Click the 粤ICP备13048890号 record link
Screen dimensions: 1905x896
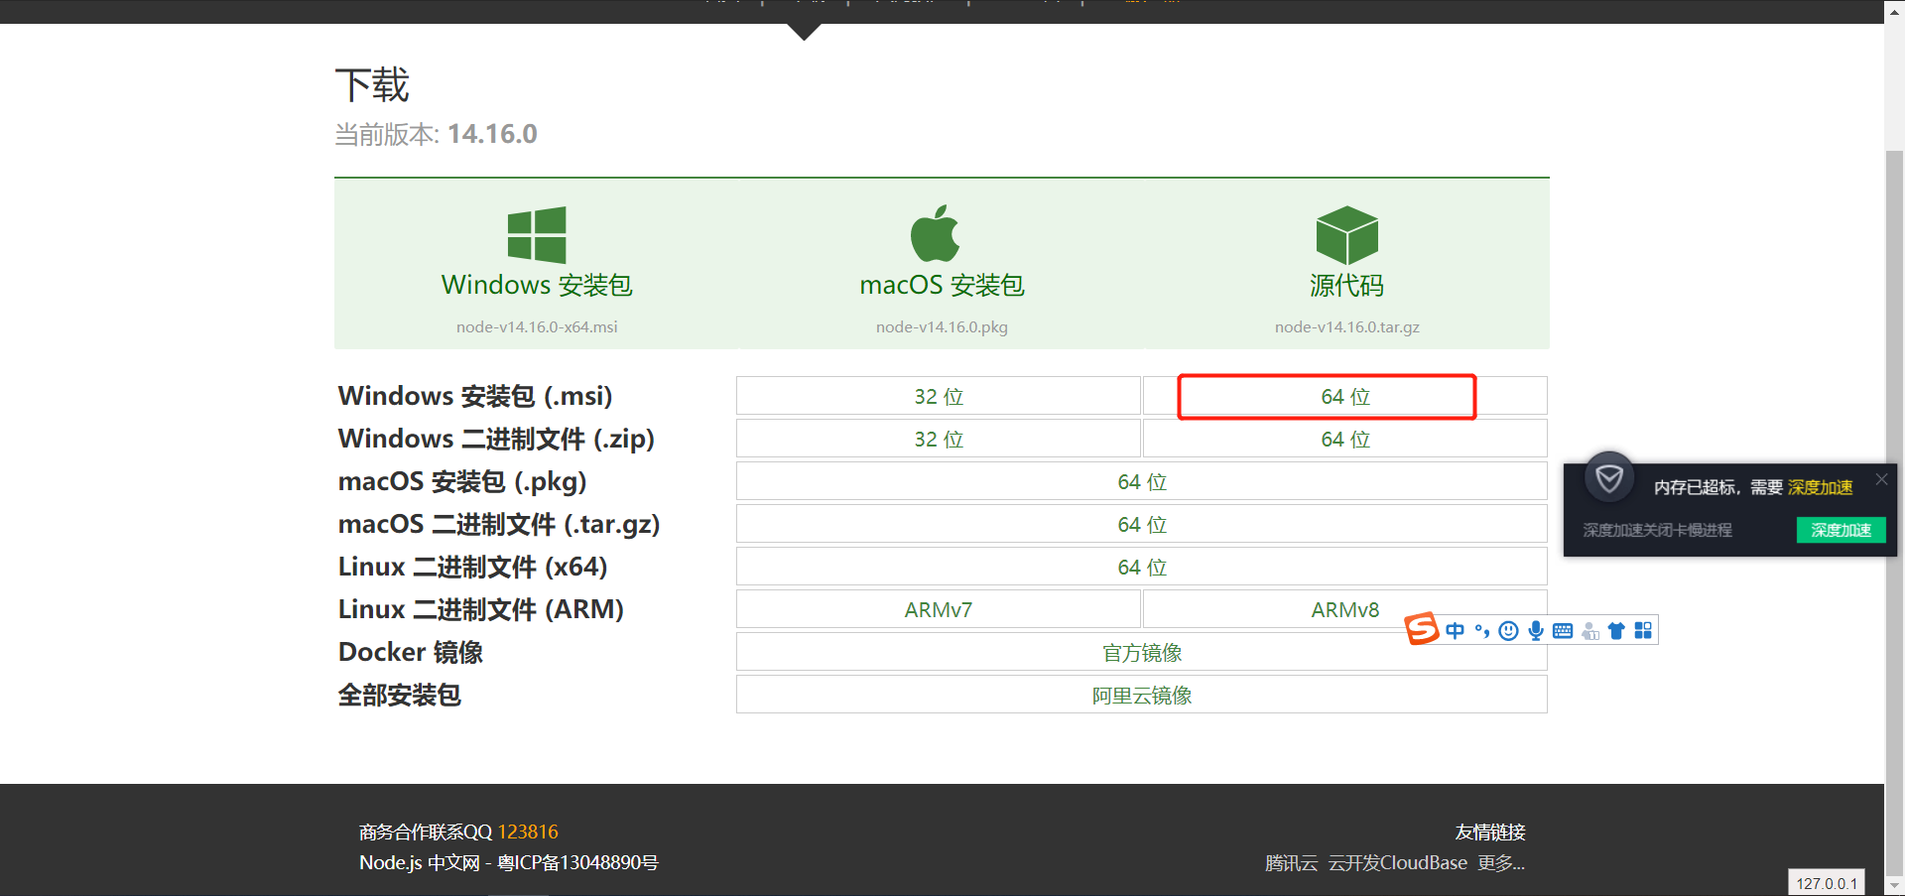tap(577, 862)
